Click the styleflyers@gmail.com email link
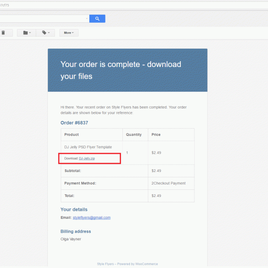 pos(92,218)
